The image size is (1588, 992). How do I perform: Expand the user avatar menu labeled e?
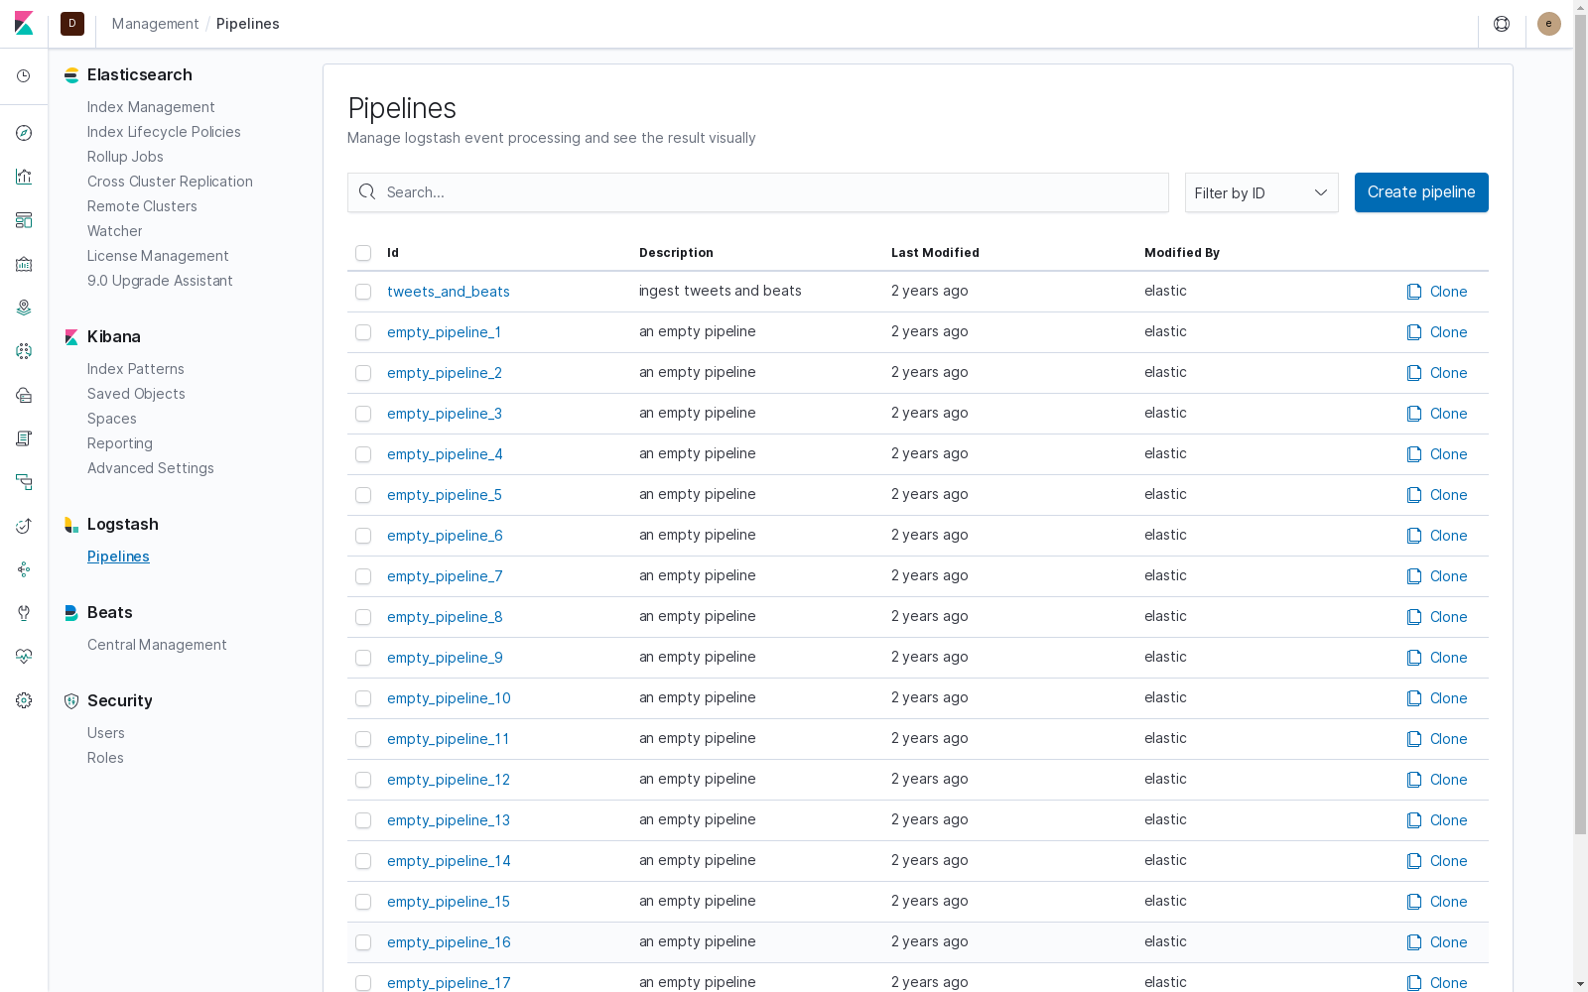point(1548,24)
